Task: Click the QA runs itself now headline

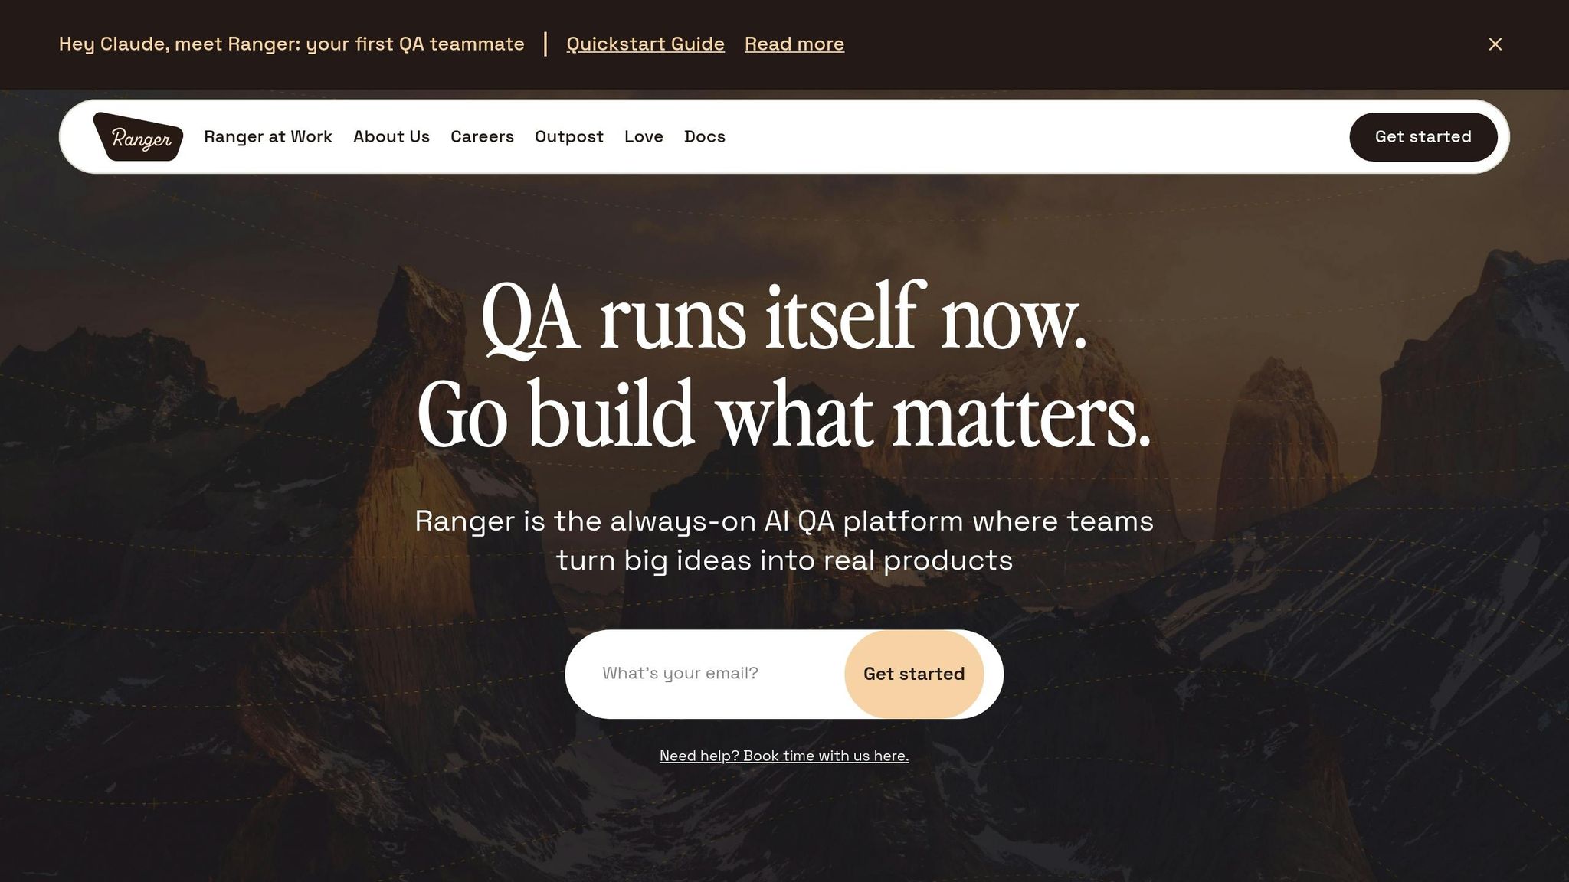Action: pos(784,318)
